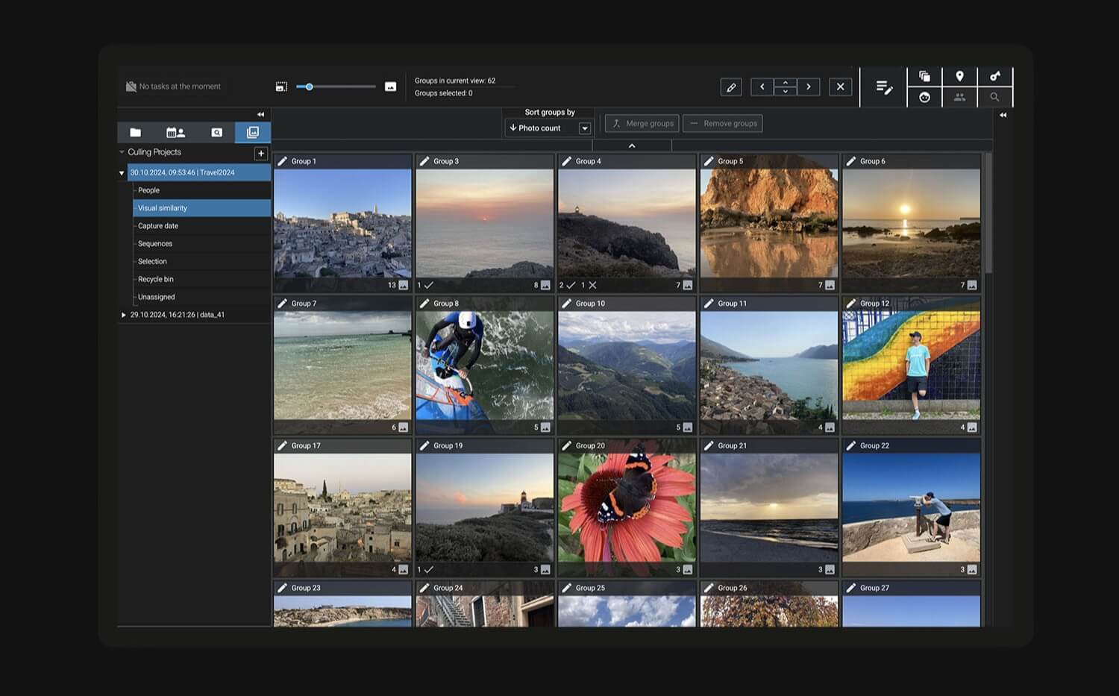Image resolution: width=1119 pixels, height=696 pixels.
Task: Click the Remove groups button
Action: 722,124
